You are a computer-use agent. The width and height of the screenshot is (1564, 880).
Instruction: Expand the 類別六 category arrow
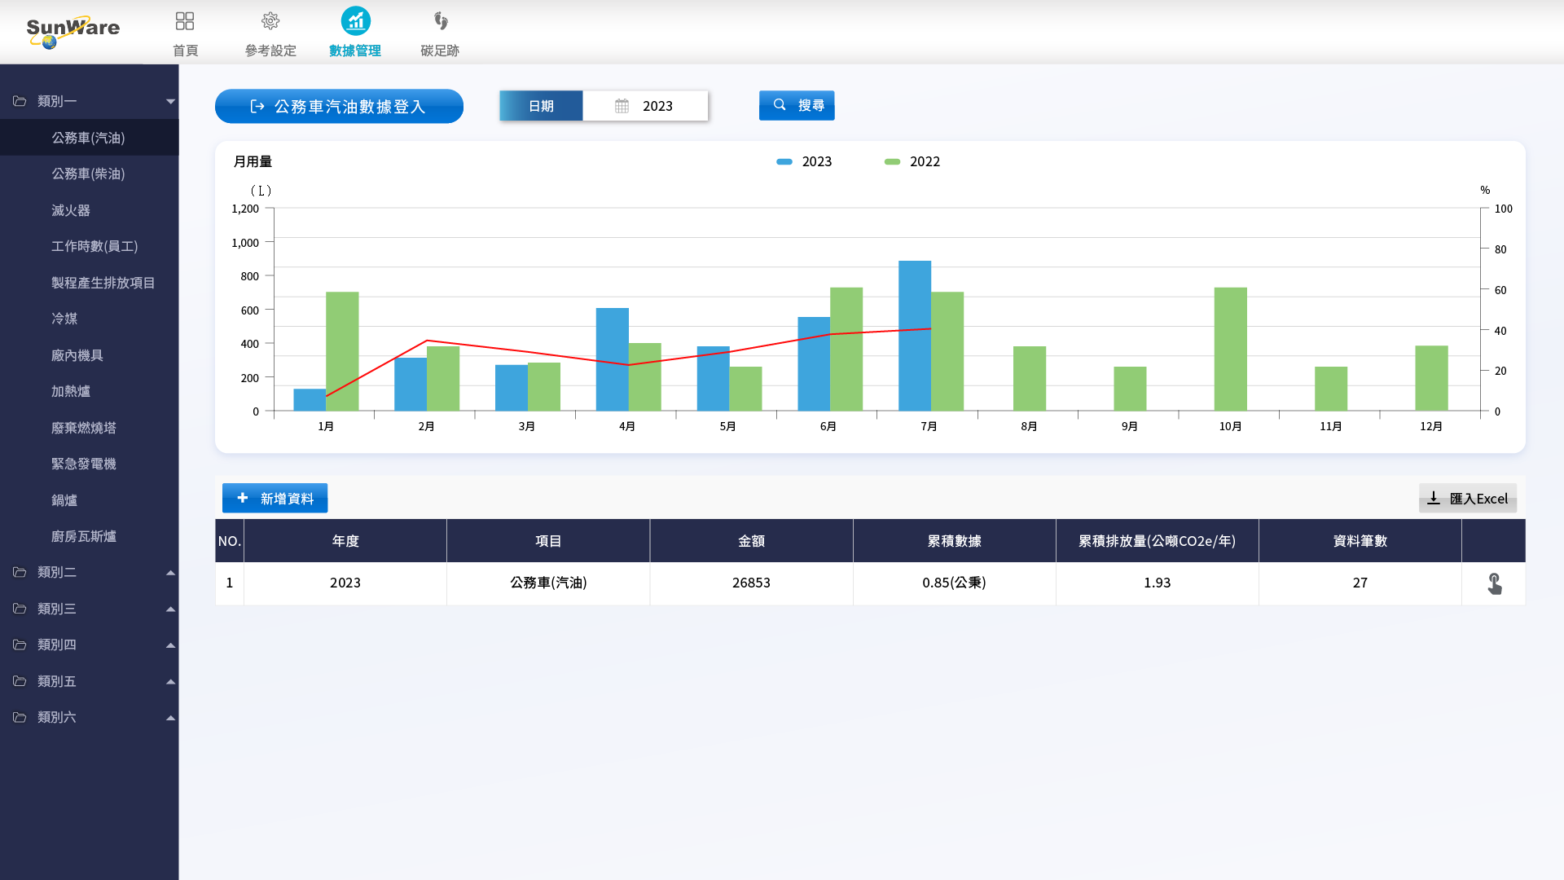(170, 718)
